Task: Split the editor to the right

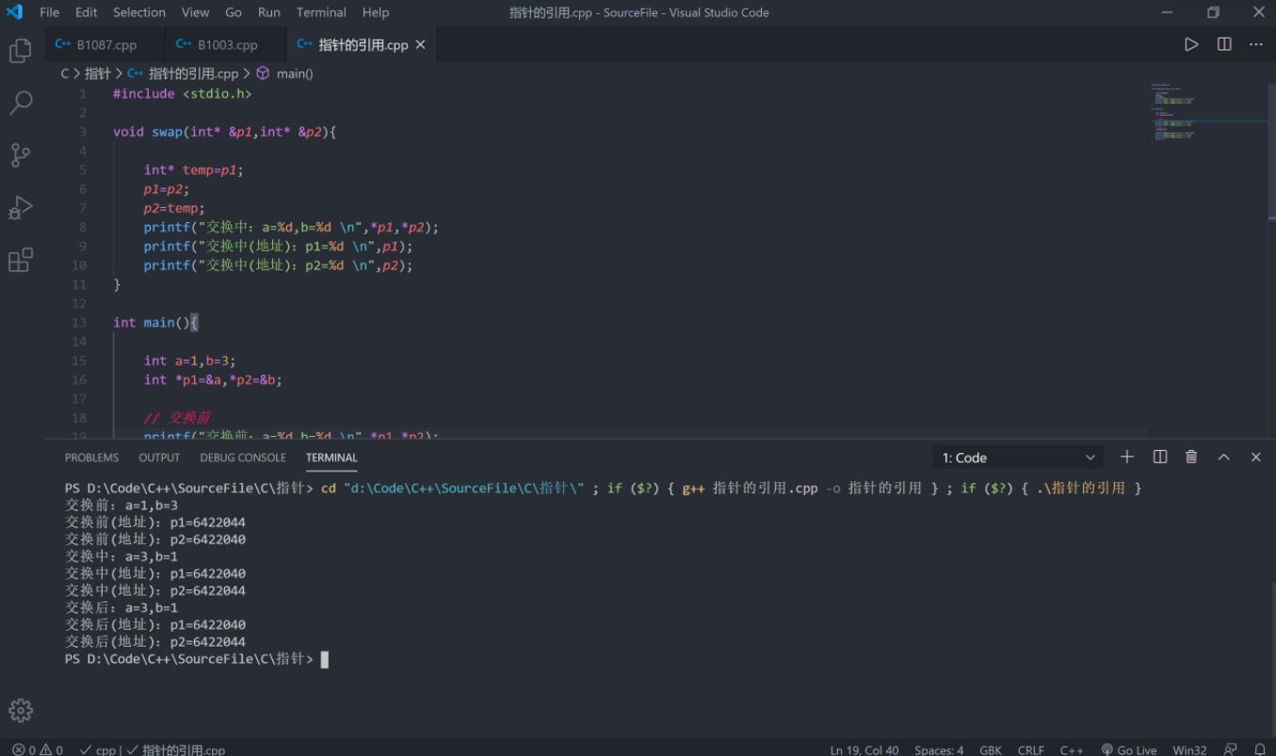Action: coord(1224,44)
